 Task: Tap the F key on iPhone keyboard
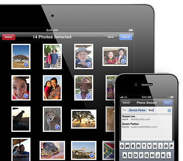[x=141, y=156]
